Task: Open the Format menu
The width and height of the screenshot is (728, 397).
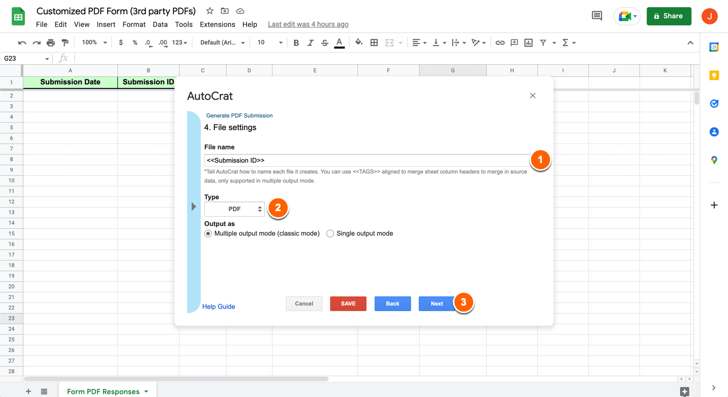Action: (x=134, y=24)
